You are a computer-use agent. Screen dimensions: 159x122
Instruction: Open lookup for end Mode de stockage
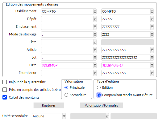tap(152, 35)
